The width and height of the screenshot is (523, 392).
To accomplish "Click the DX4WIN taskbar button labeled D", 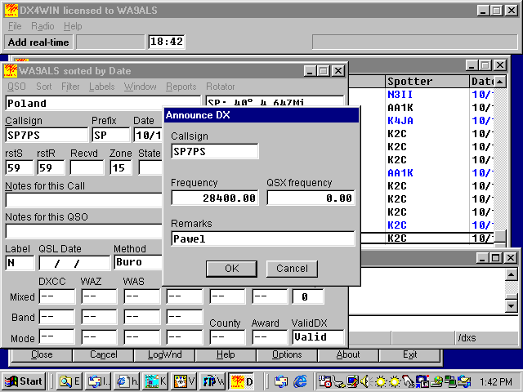I will click(242, 381).
